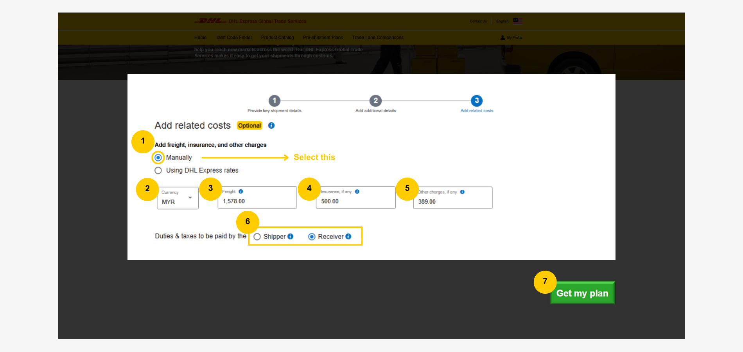743x352 pixels.
Task: Click the Insurance, if any info icon
Action: coord(357,192)
